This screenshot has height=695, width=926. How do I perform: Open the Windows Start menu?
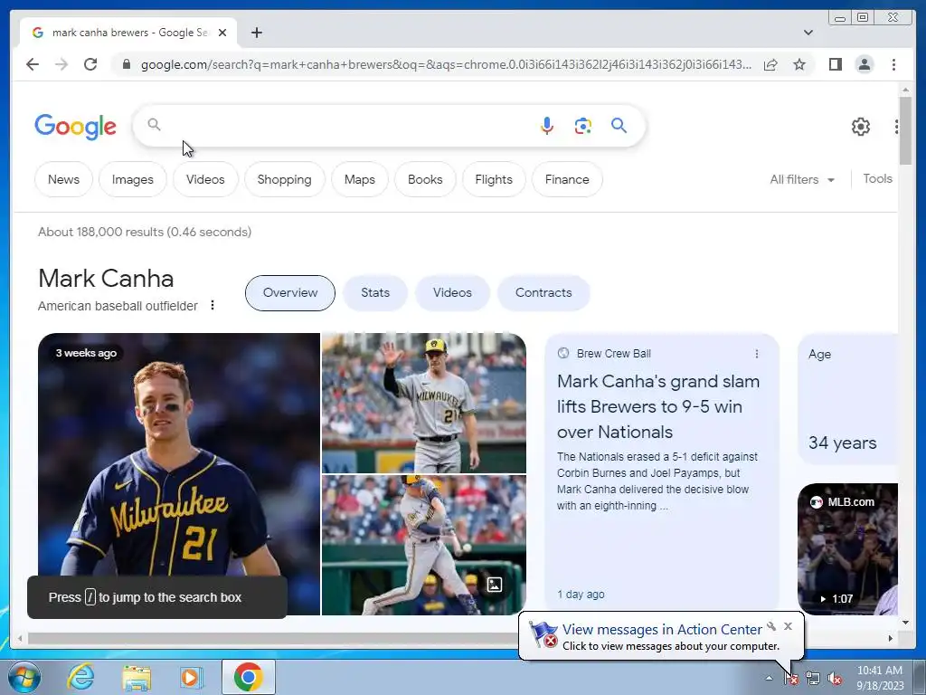pyautogui.click(x=24, y=677)
